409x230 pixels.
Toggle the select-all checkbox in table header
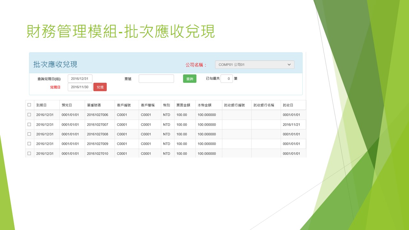pos(29,105)
